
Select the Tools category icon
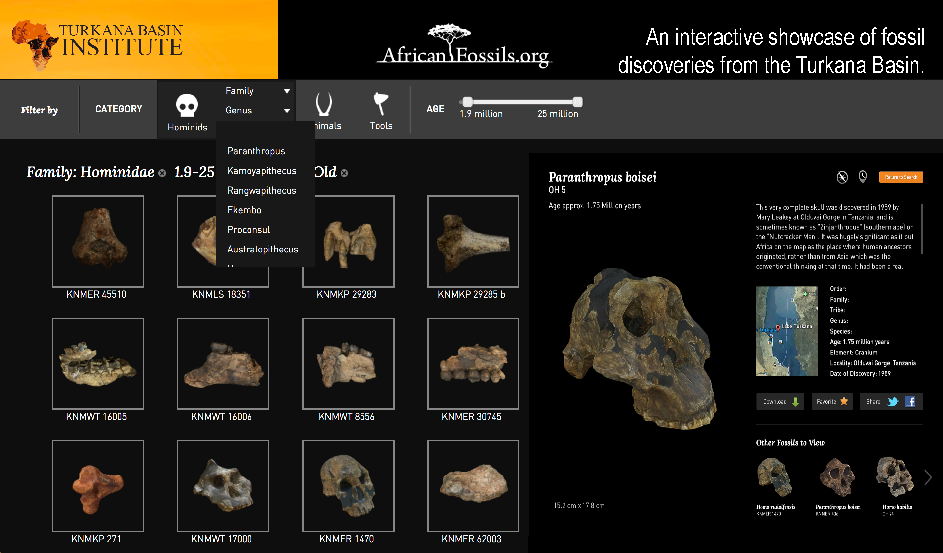click(x=380, y=104)
